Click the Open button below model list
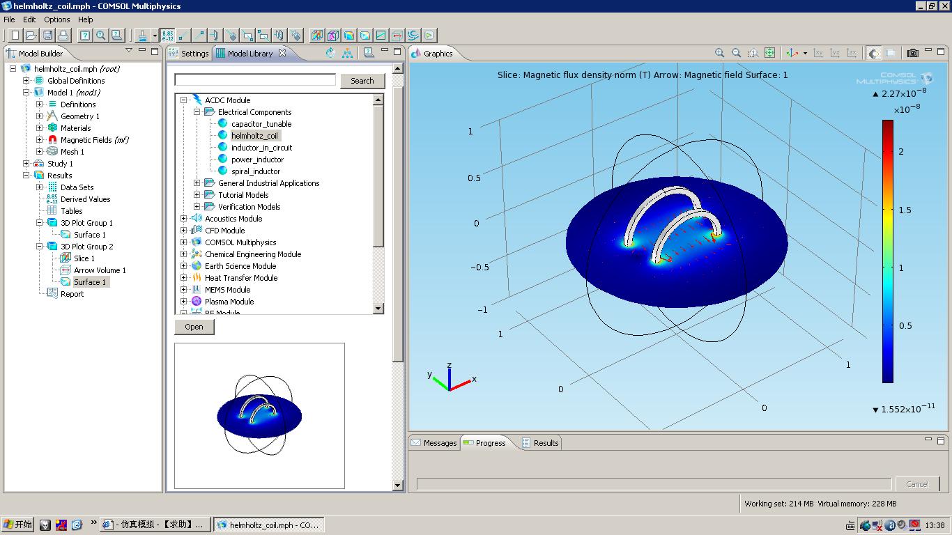The height and width of the screenshot is (535, 952). coord(194,327)
